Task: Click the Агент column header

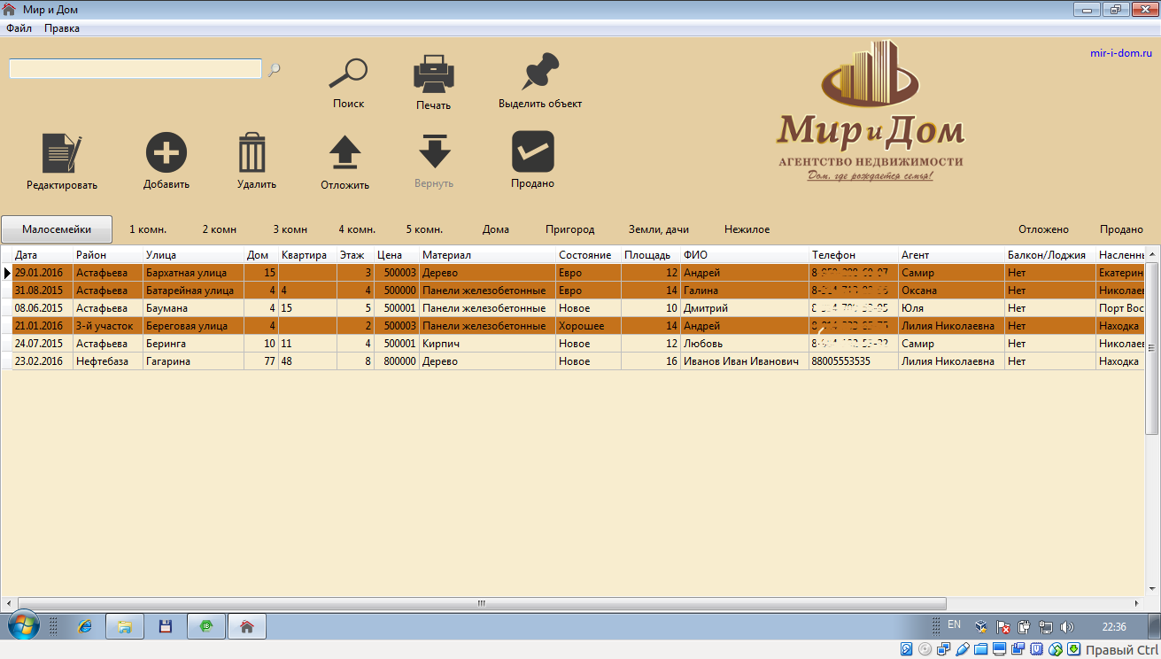Action: pyautogui.click(x=952, y=255)
